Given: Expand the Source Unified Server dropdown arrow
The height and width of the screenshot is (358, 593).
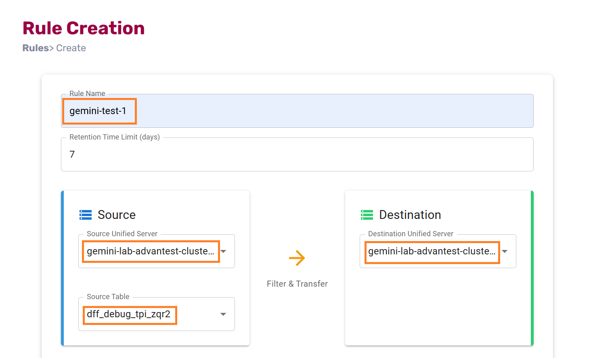Looking at the screenshot, I should click(223, 251).
